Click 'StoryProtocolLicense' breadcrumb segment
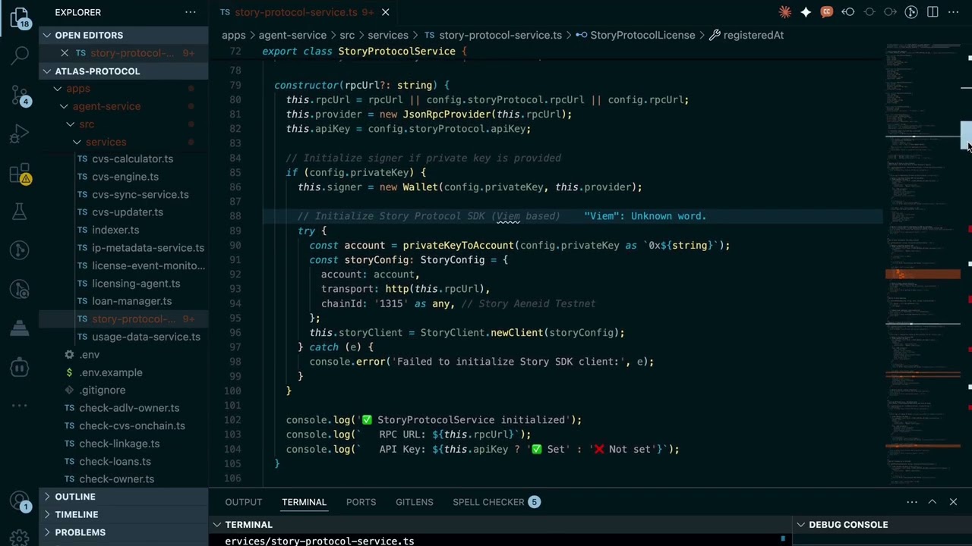 (x=642, y=35)
